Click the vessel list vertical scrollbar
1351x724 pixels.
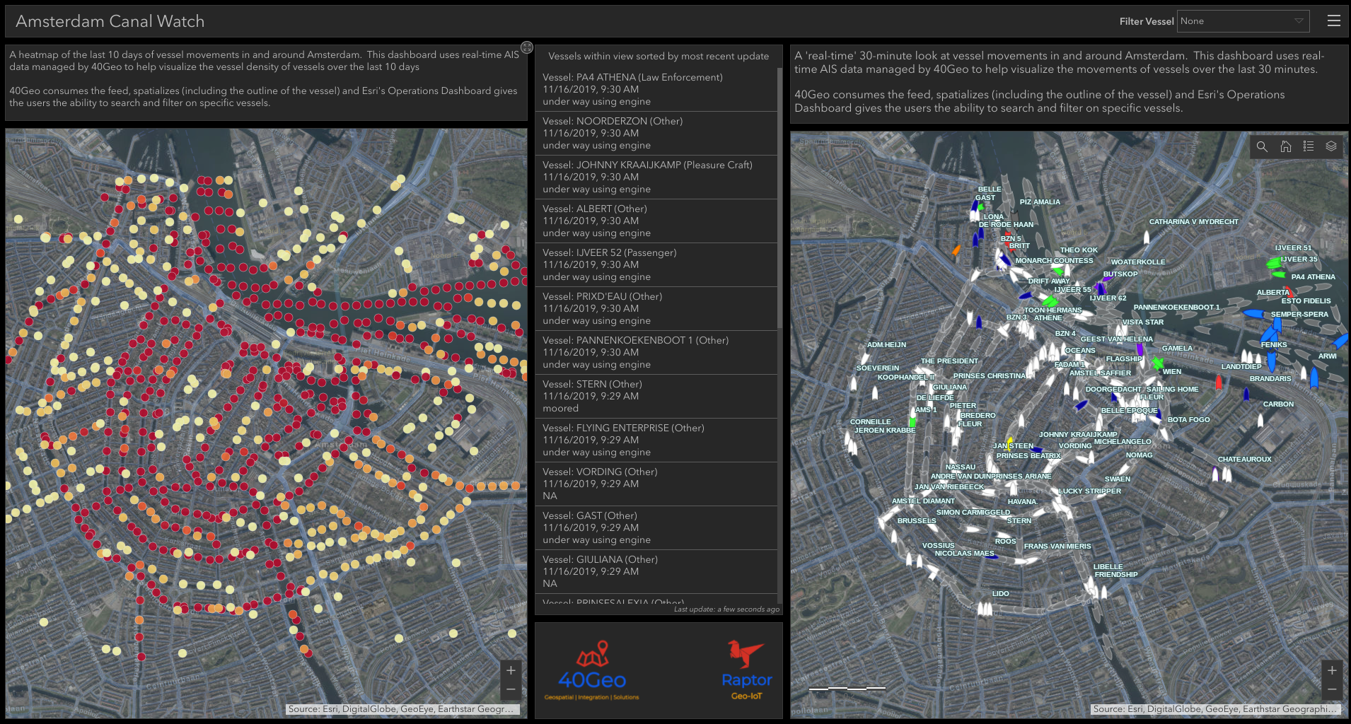coord(779,198)
